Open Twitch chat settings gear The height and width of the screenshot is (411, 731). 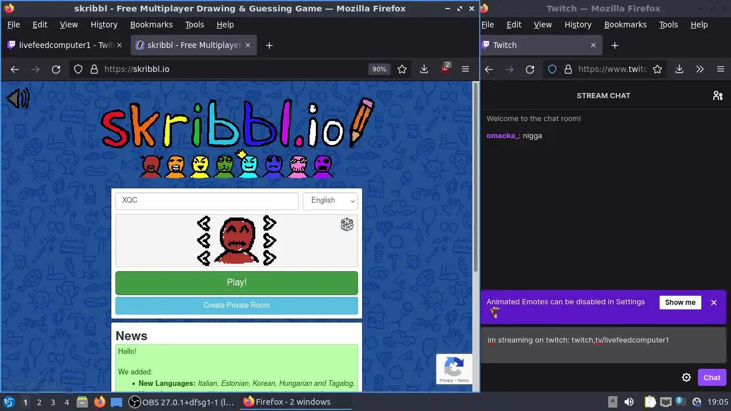(686, 377)
